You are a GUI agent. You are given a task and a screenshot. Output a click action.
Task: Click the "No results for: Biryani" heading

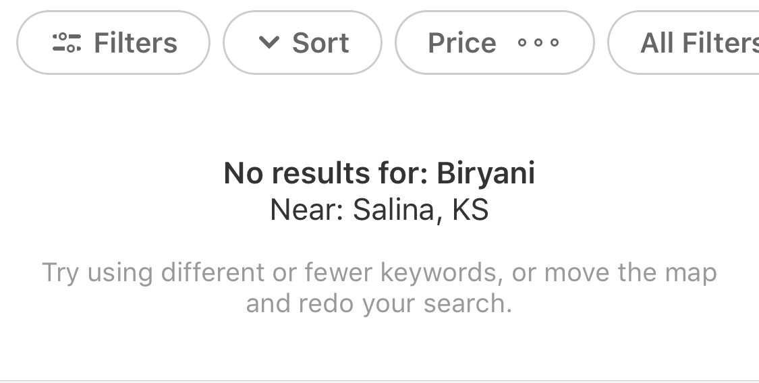379,173
